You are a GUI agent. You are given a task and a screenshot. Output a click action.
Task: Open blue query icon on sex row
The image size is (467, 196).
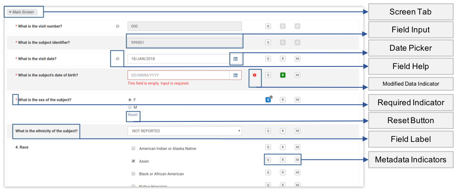click(268, 100)
